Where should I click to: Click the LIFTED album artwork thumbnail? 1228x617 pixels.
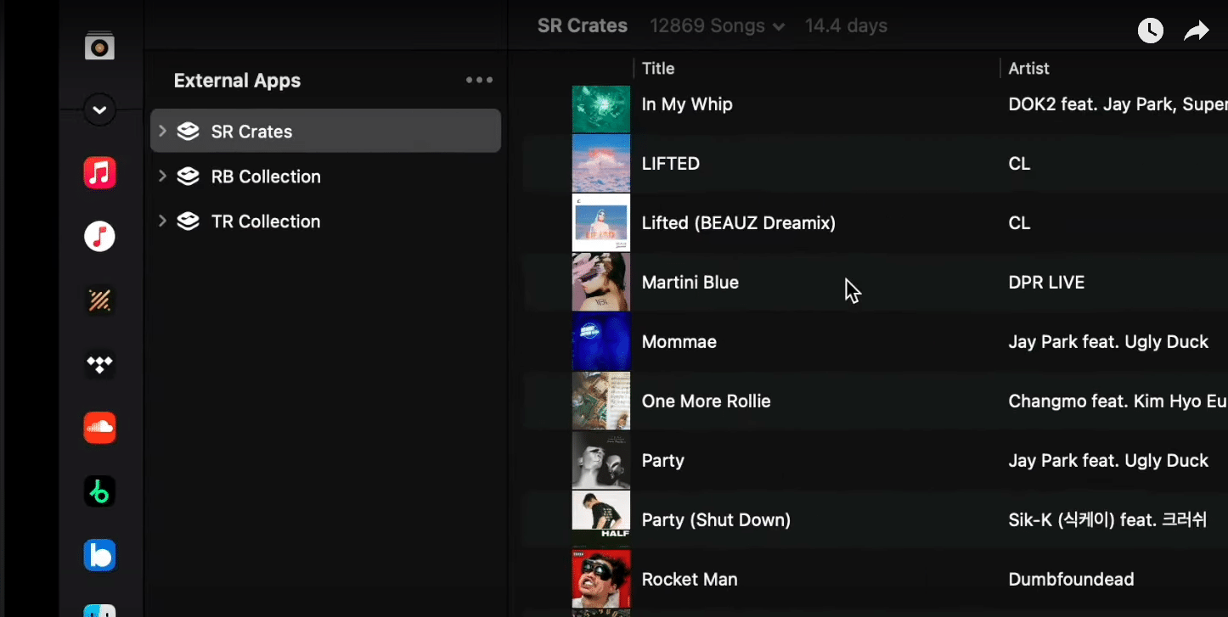tap(601, 163)
